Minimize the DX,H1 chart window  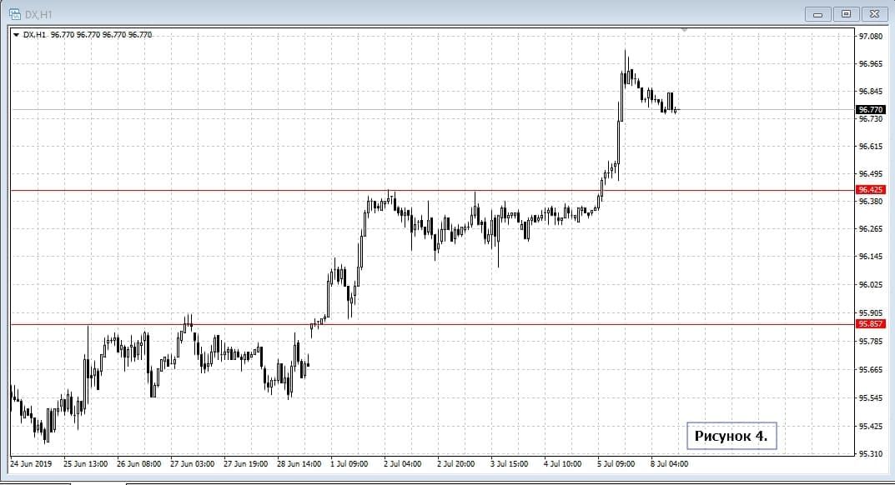(x=817, y=14)
